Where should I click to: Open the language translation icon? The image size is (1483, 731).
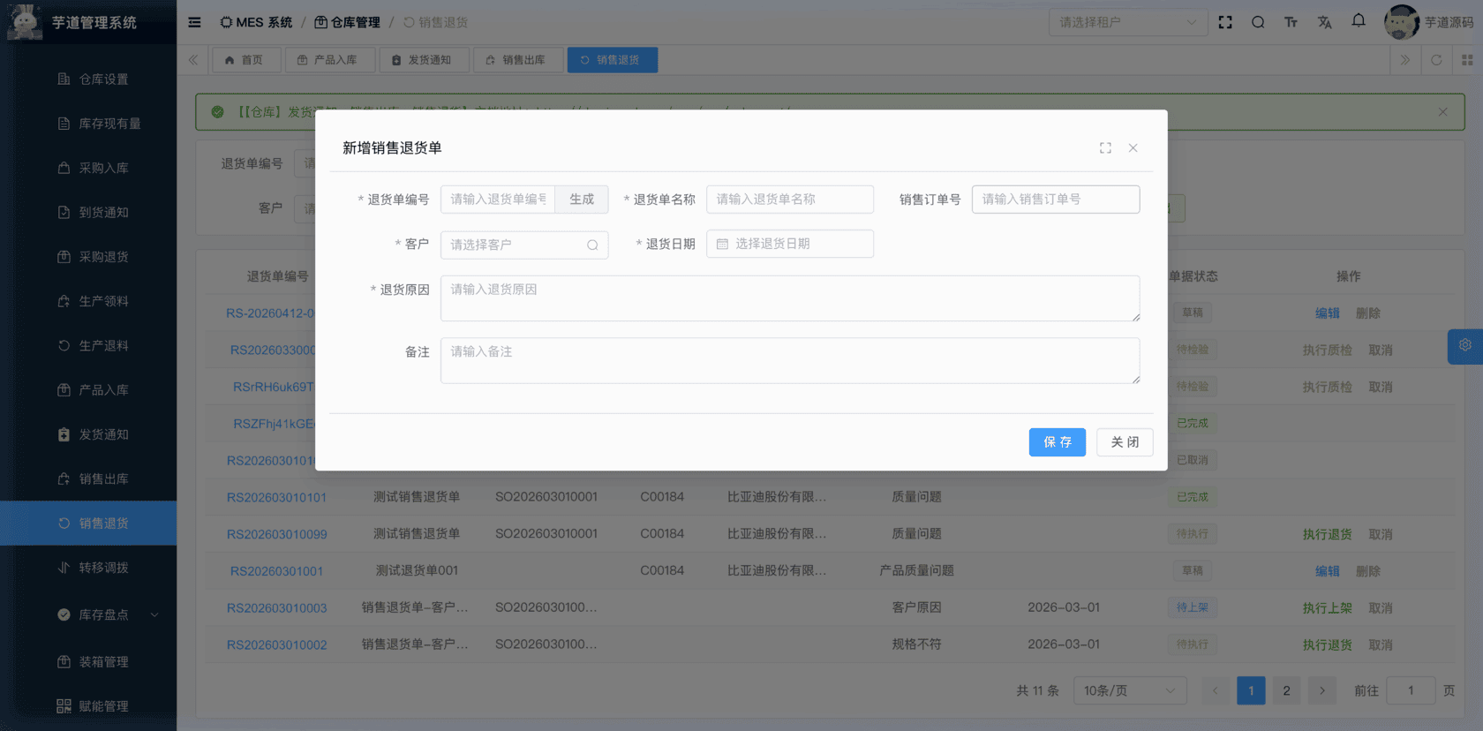point(1324,22)
